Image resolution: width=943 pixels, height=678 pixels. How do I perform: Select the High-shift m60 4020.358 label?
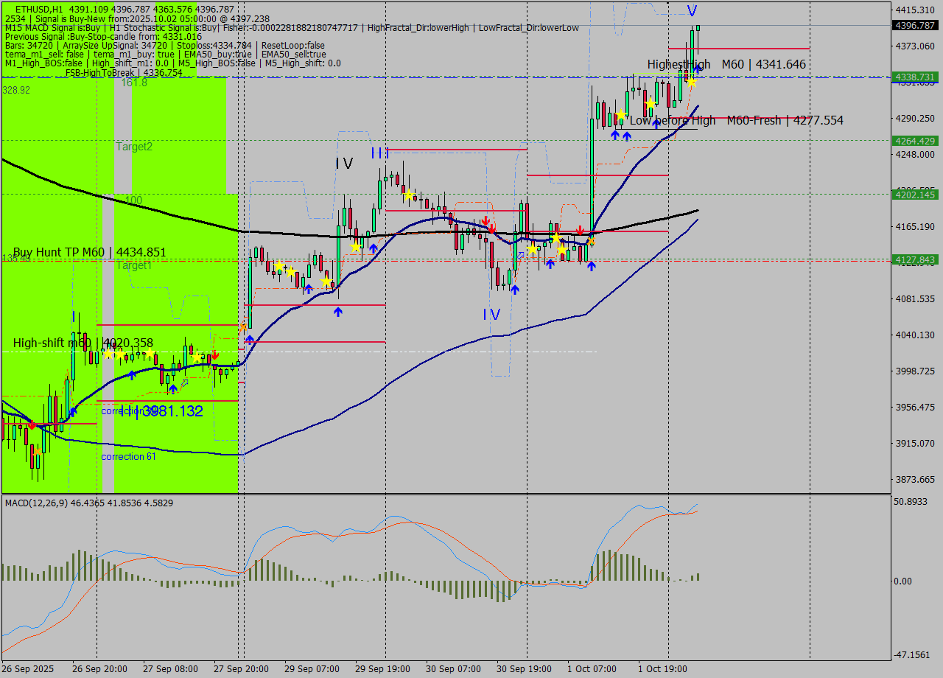coord(83,343)
